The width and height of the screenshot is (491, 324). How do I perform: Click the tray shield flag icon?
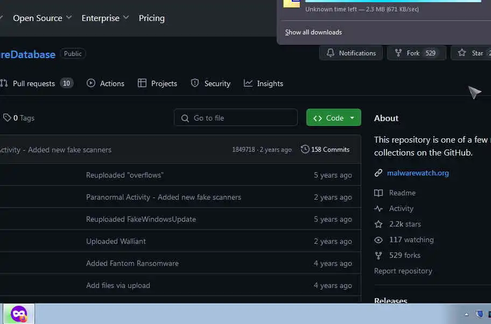[x=479, y=314]
